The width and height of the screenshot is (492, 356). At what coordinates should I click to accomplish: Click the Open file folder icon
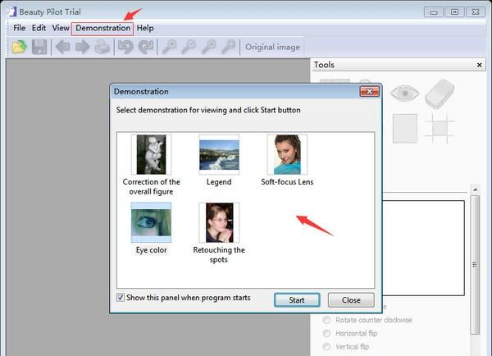tap(19, 47)
